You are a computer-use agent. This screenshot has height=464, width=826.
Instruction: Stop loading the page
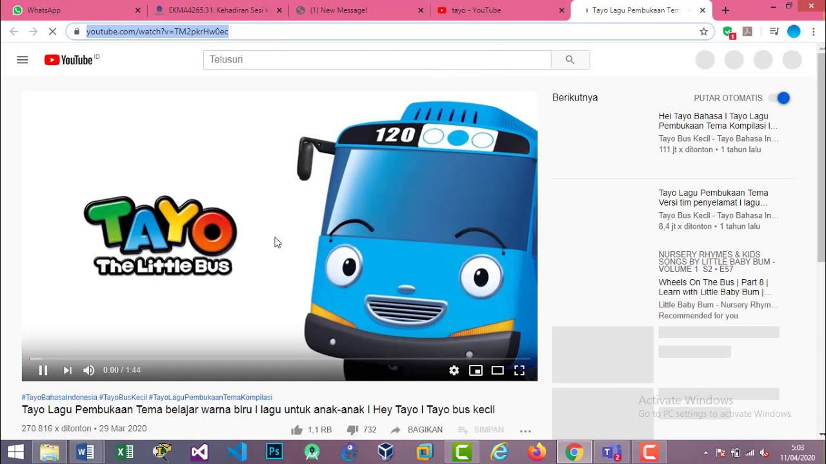pos(53,31)
